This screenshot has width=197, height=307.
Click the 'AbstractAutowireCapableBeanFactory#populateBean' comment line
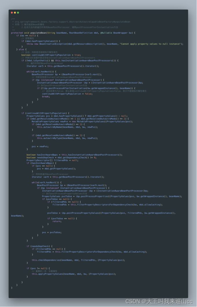point(71,22)
